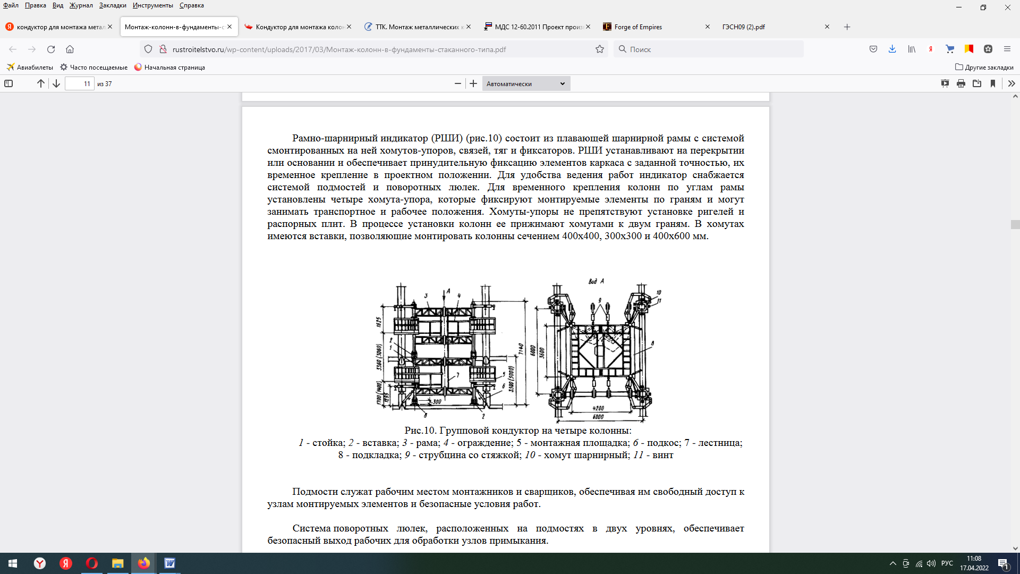Open the Часто посещаемые bookmarks folder
1020x574 pixels.
pos(93,67)
